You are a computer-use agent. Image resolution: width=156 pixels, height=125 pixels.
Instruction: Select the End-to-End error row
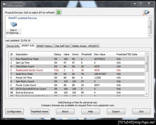[x=77, y=93]
